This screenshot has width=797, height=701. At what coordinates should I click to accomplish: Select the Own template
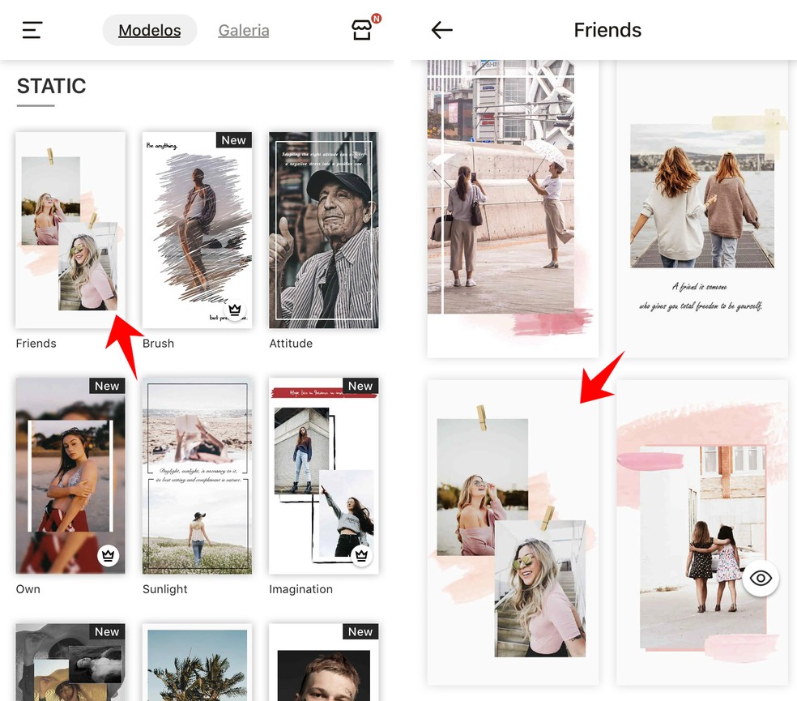(x=70, y=476)
